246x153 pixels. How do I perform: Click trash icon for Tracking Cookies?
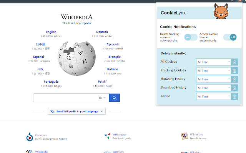click(234, 71)
